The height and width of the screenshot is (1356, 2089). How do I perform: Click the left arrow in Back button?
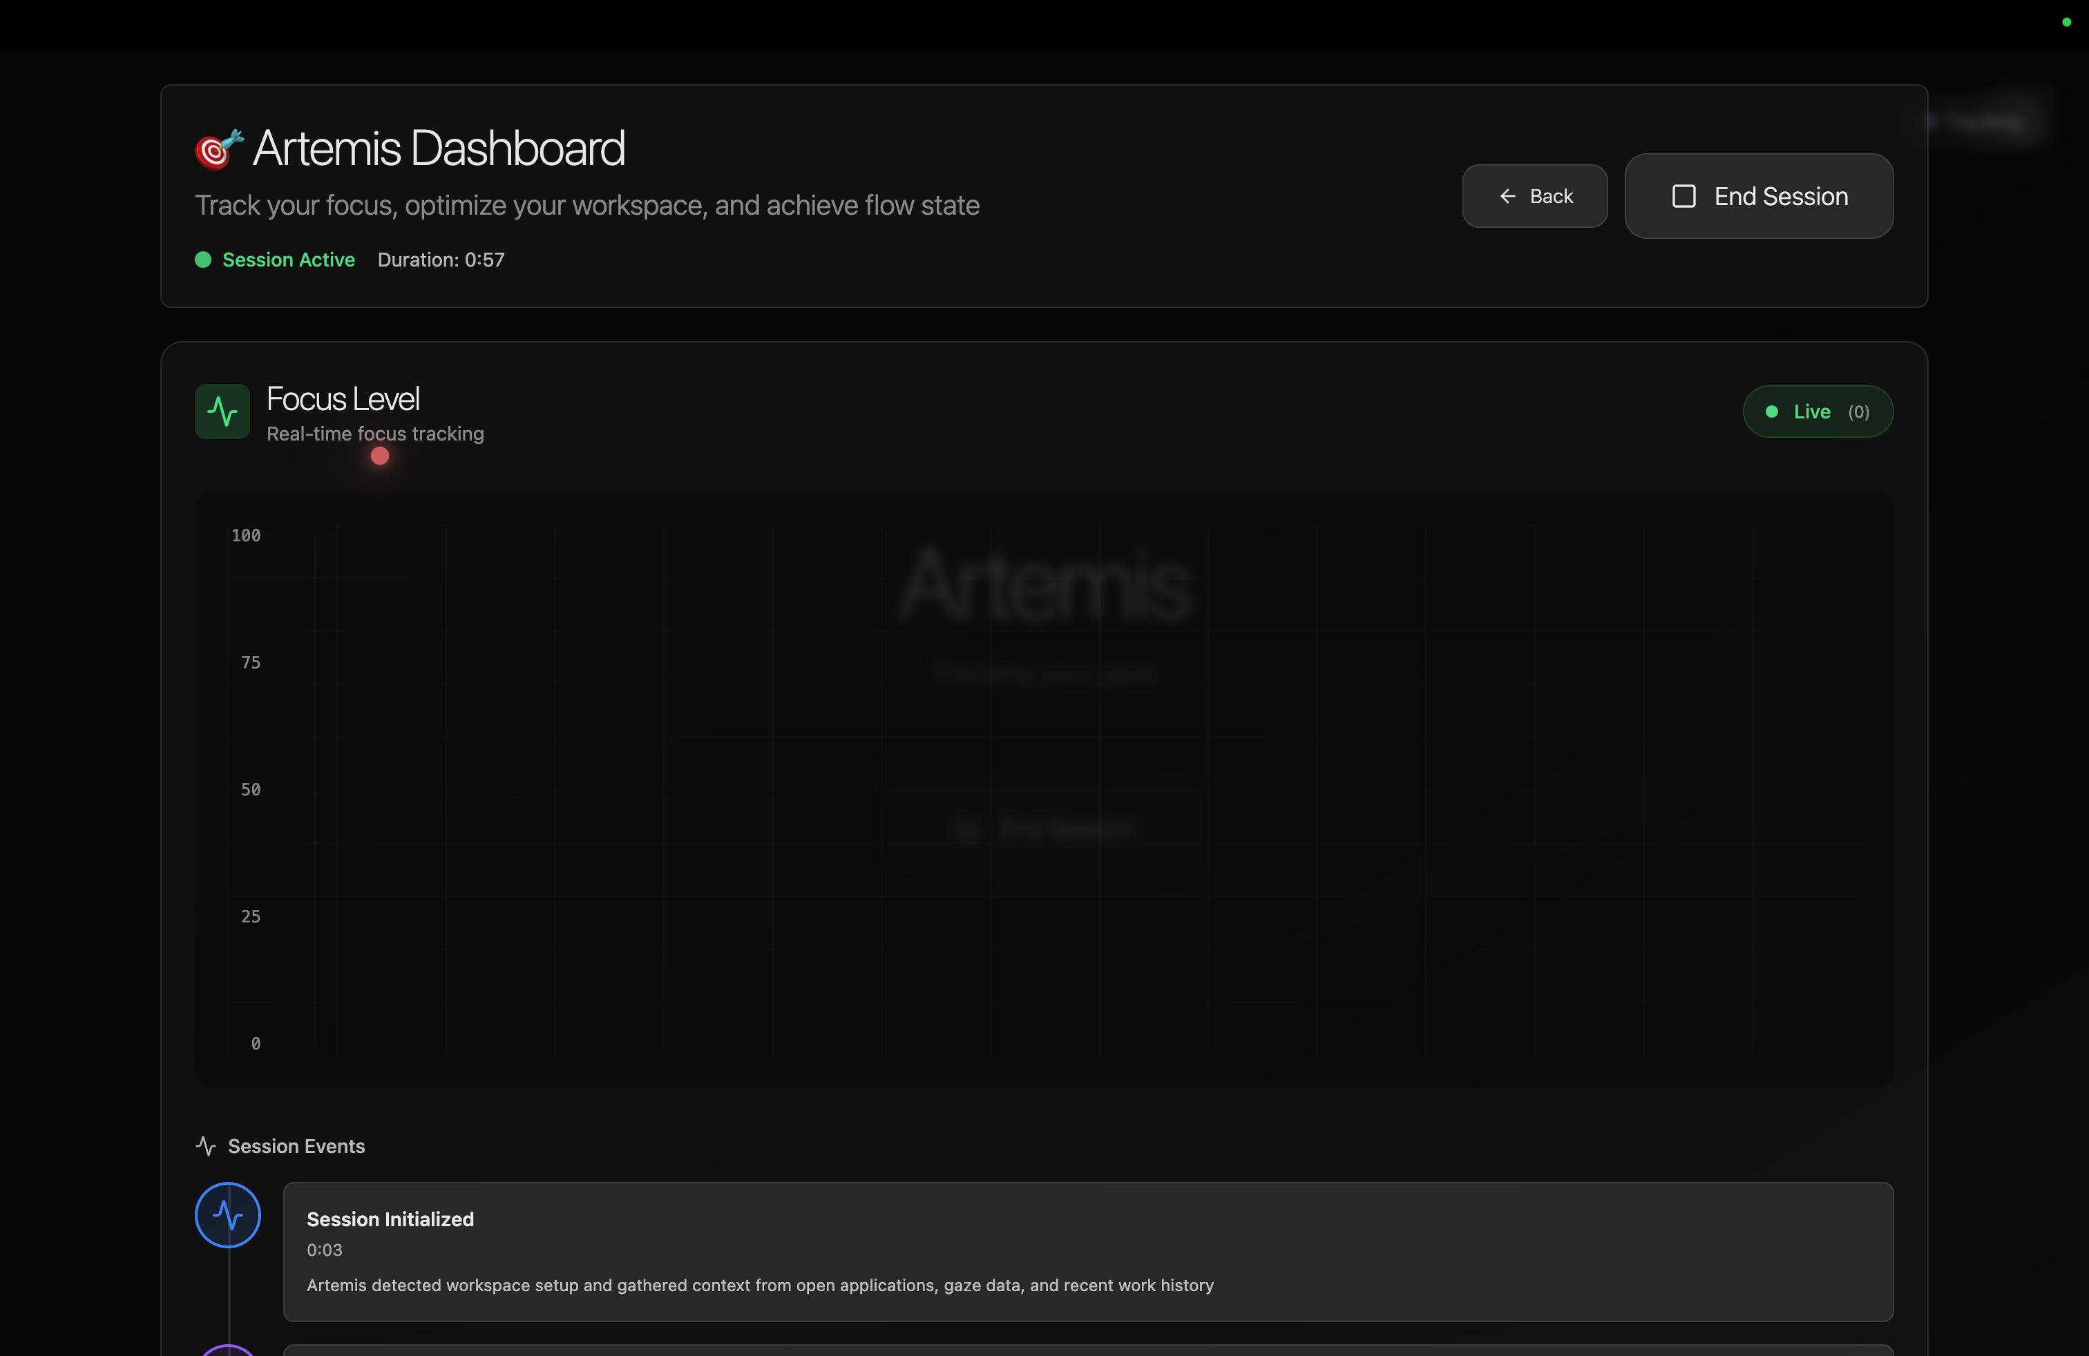point(1507,197)
